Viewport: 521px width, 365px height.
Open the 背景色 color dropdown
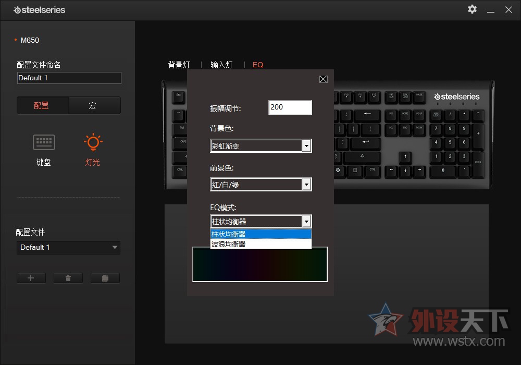coord(306,145)
